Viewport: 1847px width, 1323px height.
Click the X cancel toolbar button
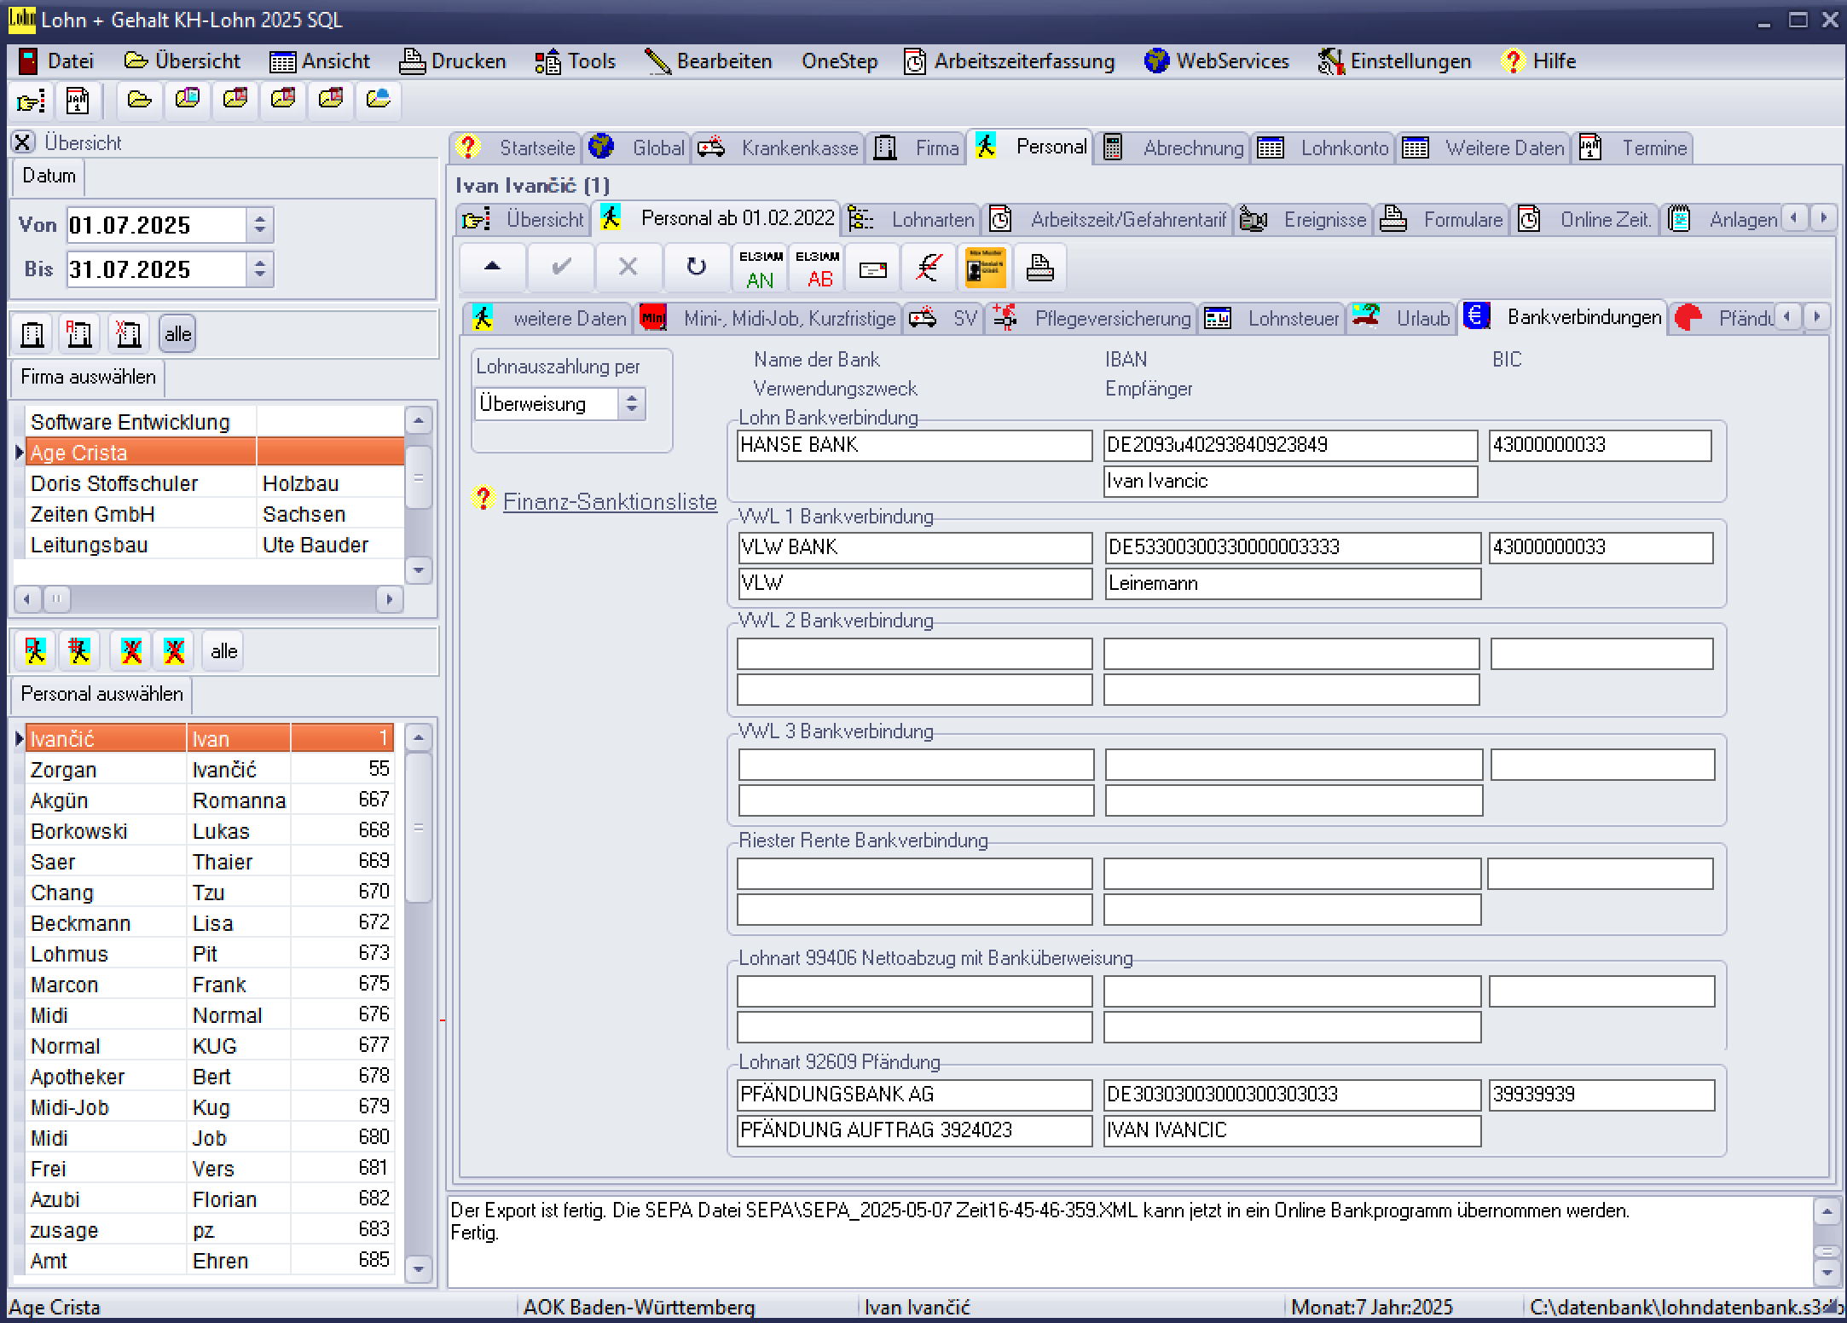click(628, 269)
